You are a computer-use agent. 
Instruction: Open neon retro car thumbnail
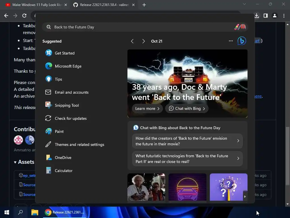187,187
